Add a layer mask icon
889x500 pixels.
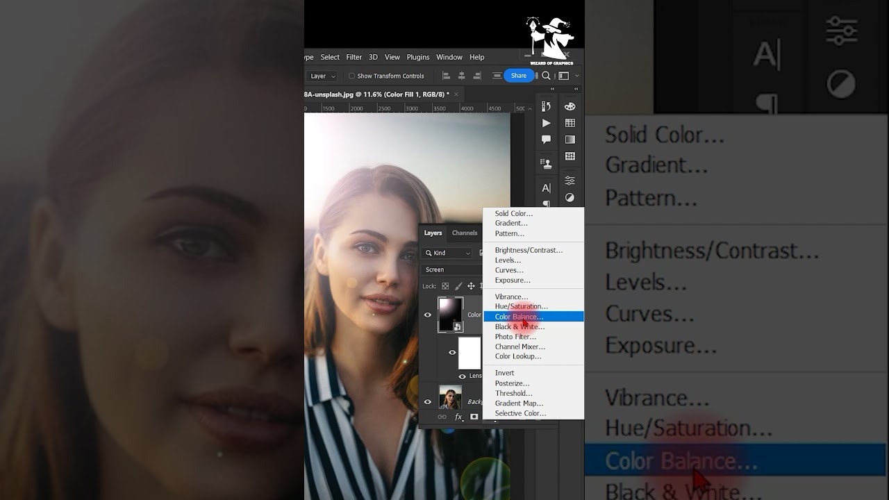point(474,417)
